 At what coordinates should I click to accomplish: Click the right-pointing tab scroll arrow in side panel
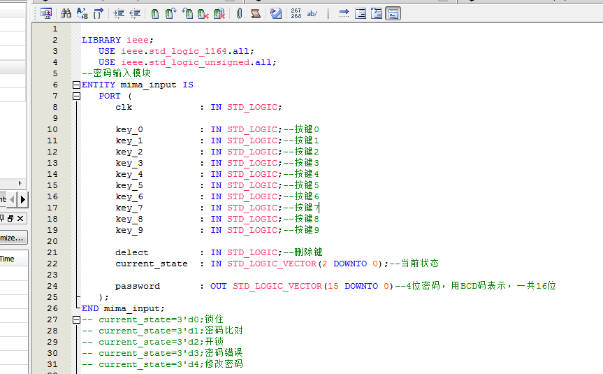point(22,199)
